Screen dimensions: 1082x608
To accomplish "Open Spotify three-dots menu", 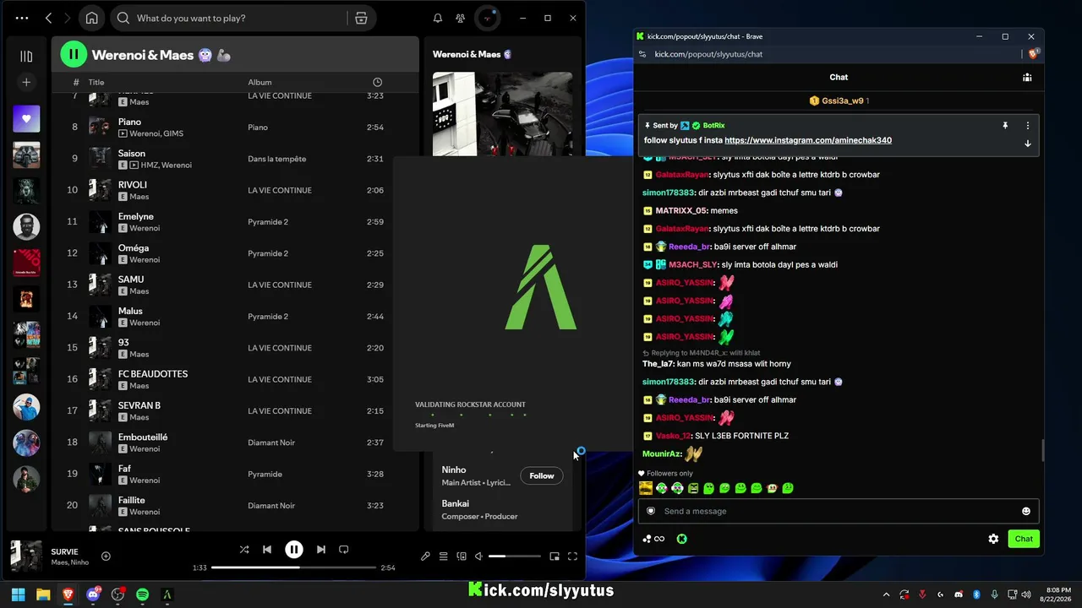I will tap(22, 18).
